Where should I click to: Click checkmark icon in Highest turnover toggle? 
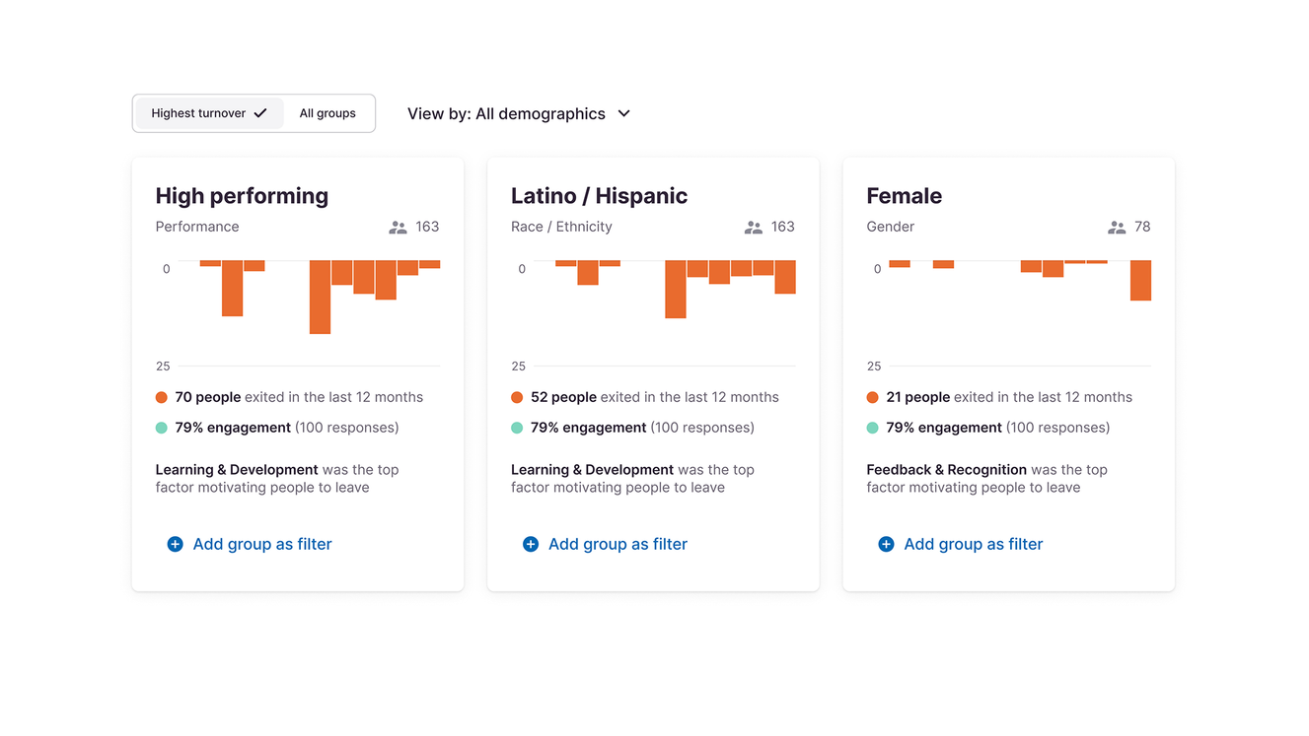(260, 113)
